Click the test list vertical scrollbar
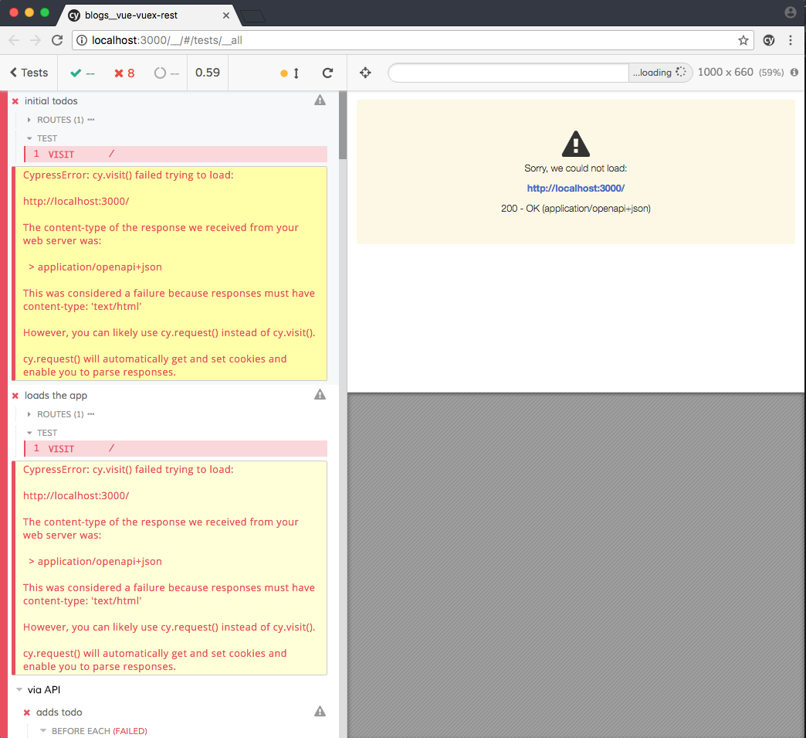The width and height of the screenshot is (806, 738). click(x=343, y=125)
